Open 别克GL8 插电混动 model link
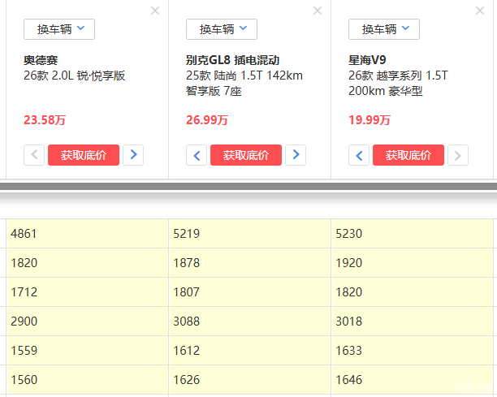This screenshot has width=497, height=397. [232, 61]
